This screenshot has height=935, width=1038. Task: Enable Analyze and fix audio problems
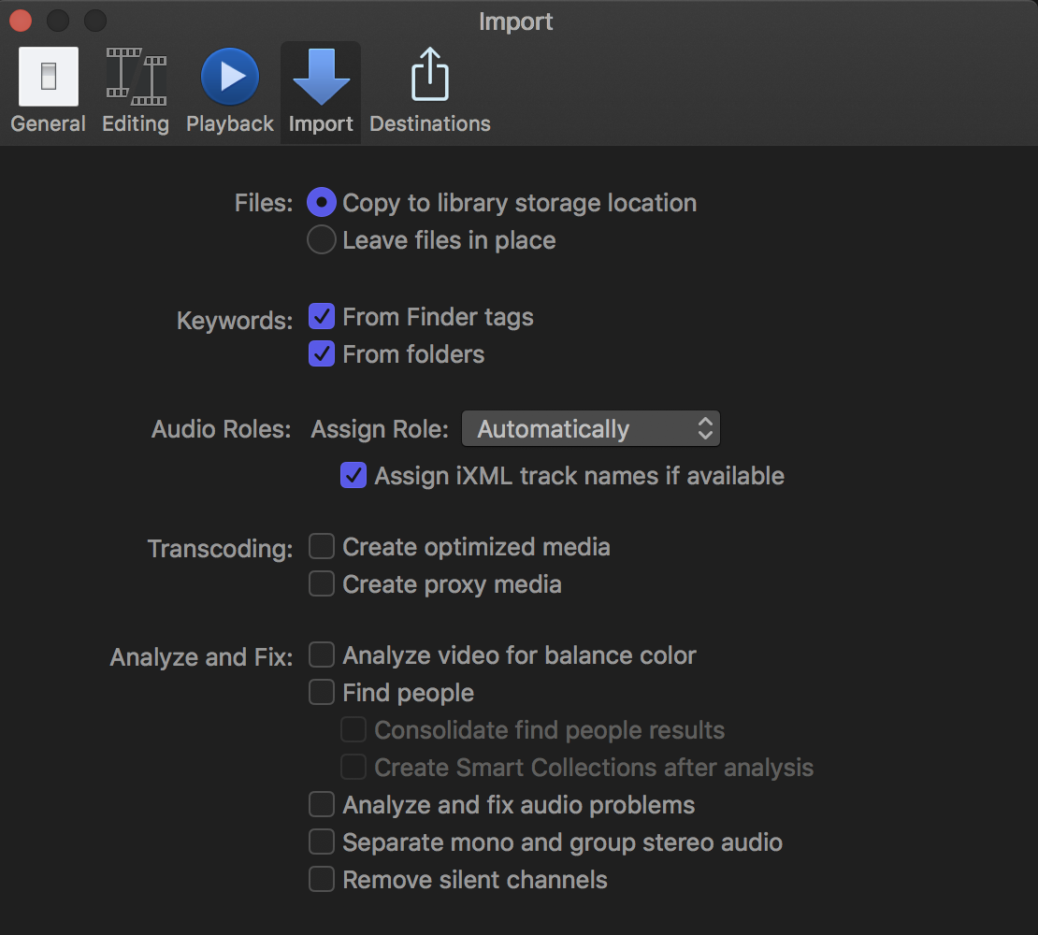pos(322,805)
